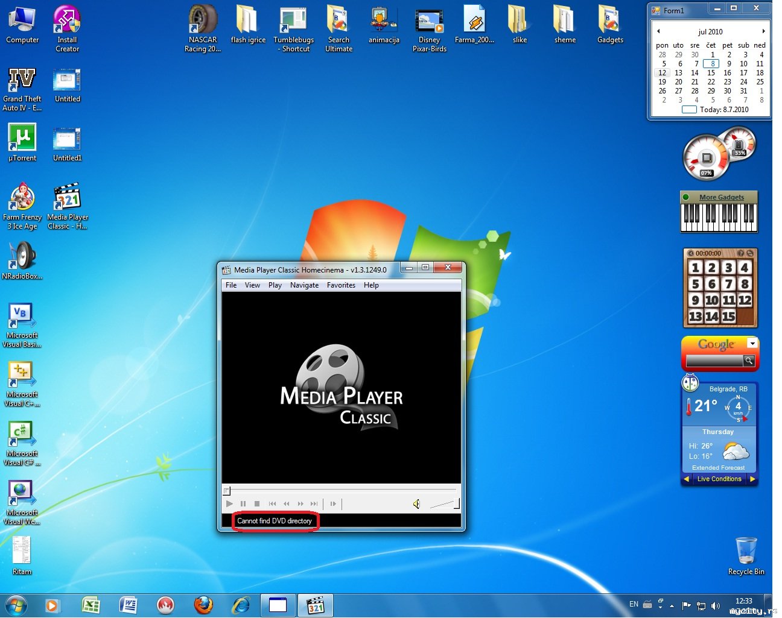The image size is (782, 618).
Task: Click the frame step button
Action: coord(333,504)
